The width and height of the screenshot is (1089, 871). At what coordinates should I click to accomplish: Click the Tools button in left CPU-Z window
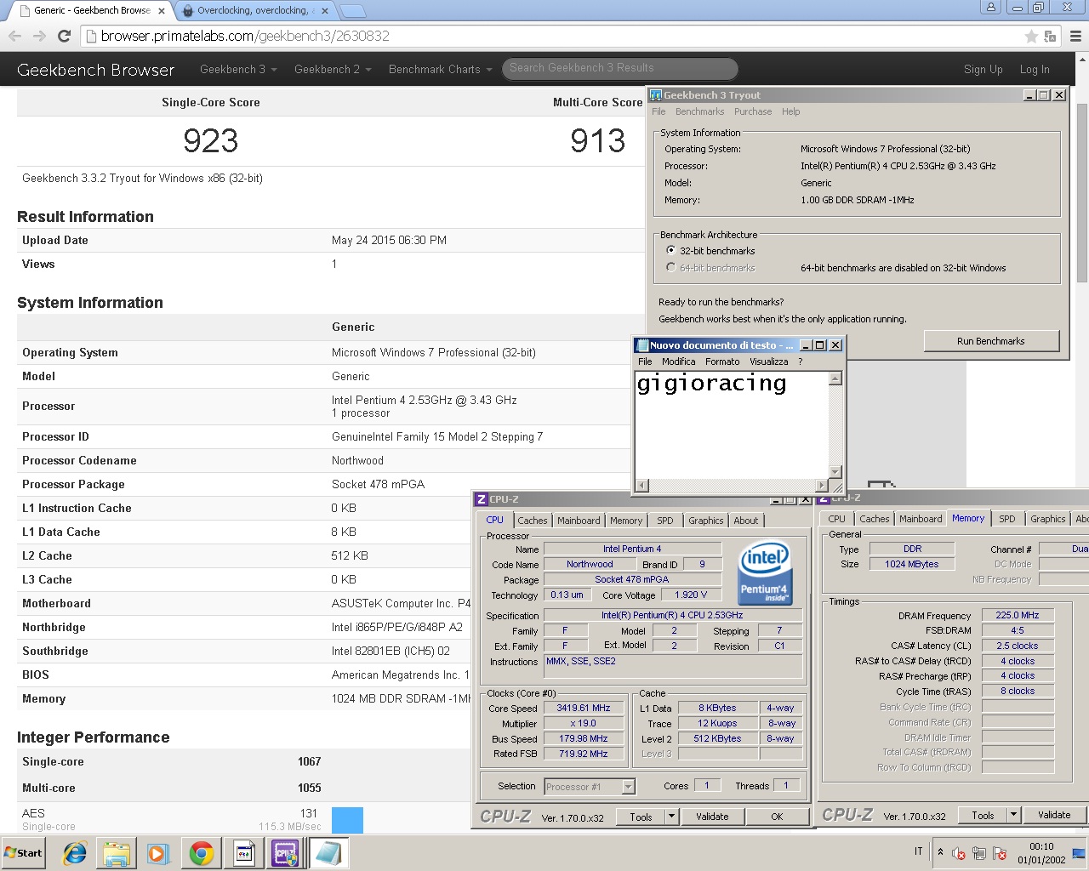[641, 817]
